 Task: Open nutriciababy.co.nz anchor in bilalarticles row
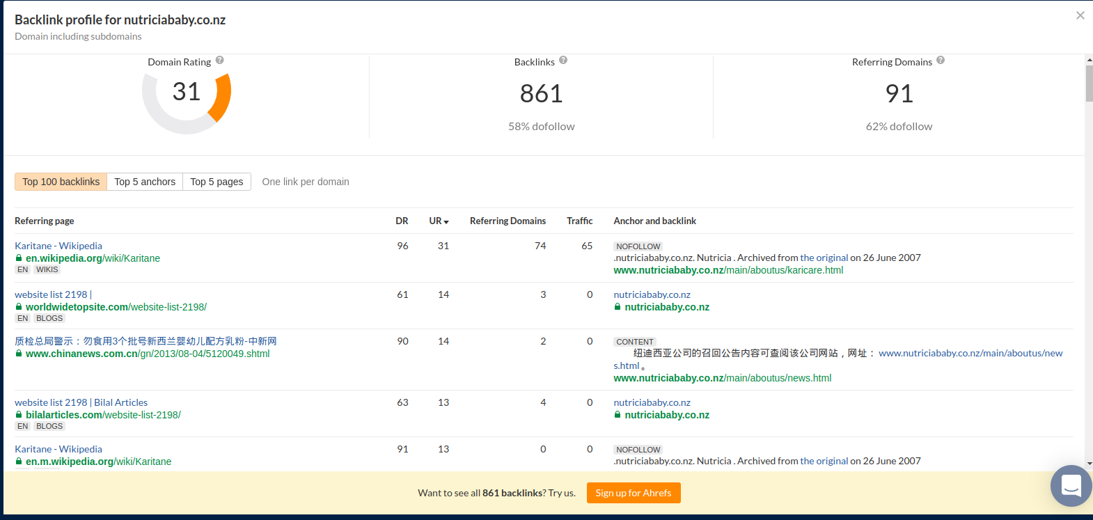652,402
